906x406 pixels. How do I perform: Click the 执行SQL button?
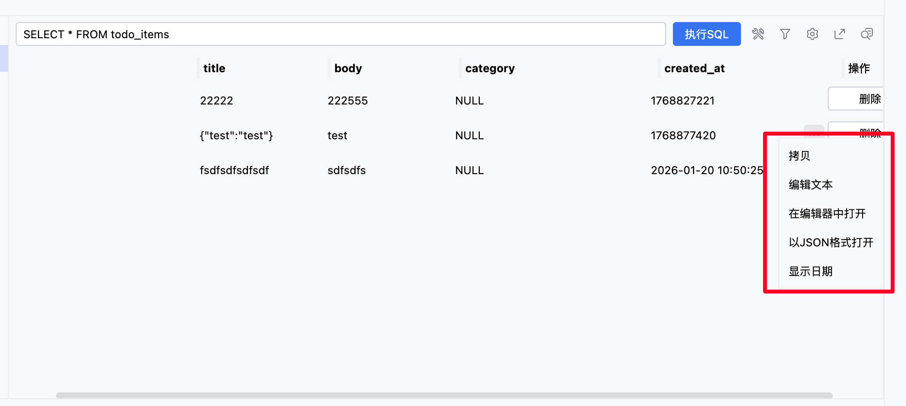click(x=707, y=34)
